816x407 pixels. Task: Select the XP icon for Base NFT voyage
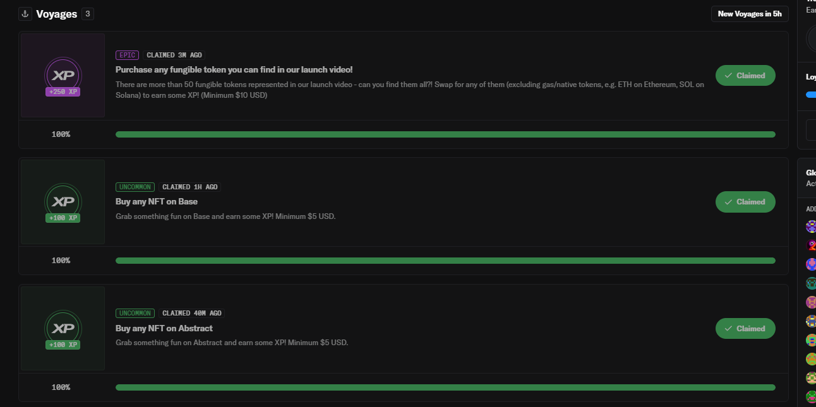coord(63,202)
